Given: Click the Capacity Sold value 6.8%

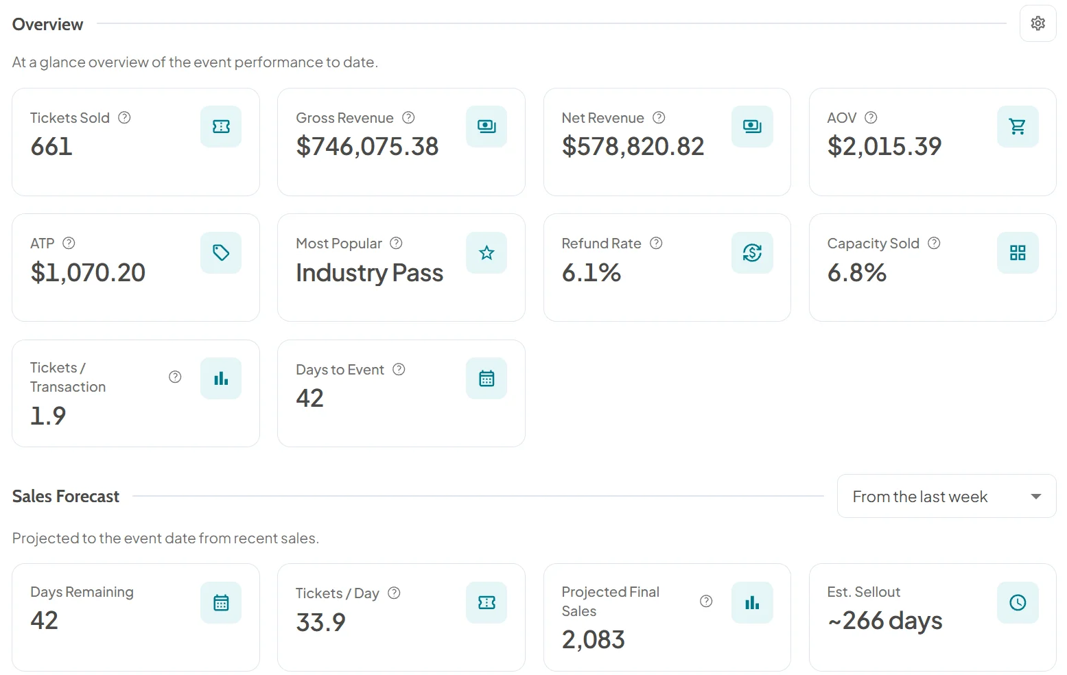Looking at the screenshot, I should (856, 272).
